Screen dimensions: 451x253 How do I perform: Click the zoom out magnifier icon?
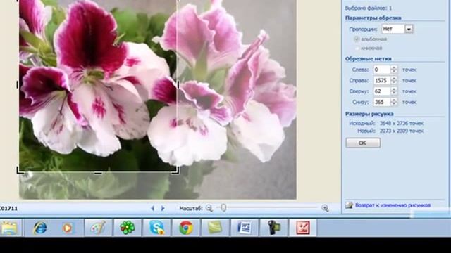tap(209, 208)
